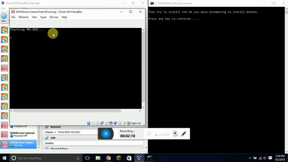The height and width of the screenshot is (162, 288).
Task: Adjust the recording volume slider
Action: click(x=162, y=135)
